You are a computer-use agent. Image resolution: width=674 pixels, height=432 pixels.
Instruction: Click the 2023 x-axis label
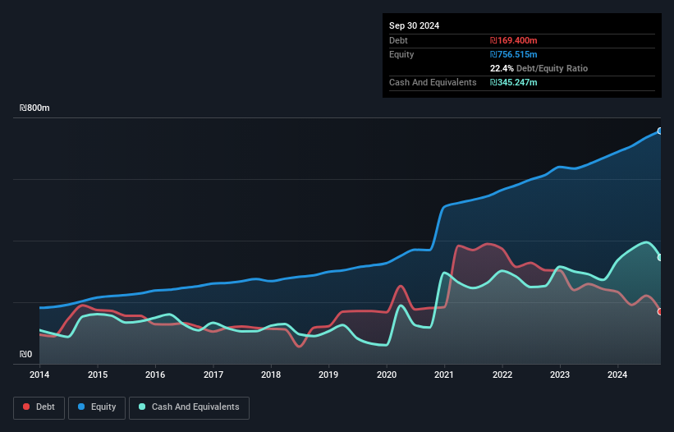tap(560, 375)
